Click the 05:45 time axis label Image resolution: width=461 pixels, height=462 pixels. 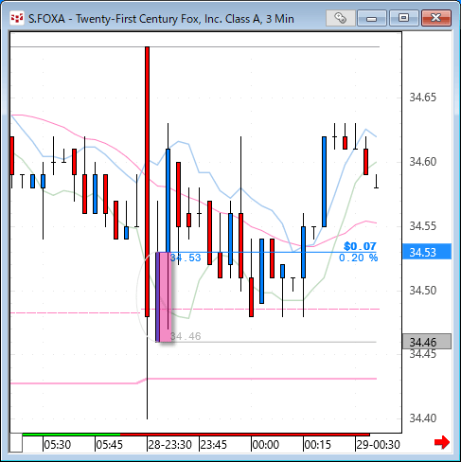(x=109, y=445)
